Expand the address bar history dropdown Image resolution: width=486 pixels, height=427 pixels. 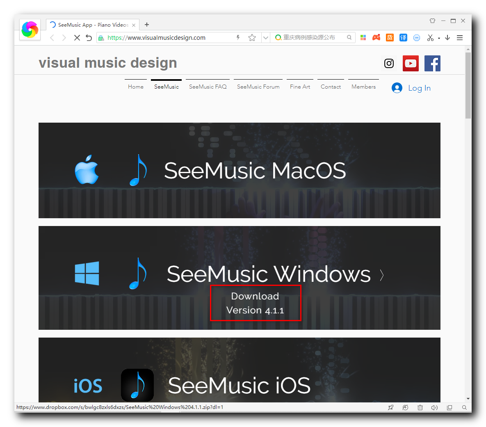point(265,37)
